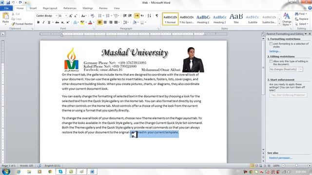This screenshot has height=175, width=312.
Task: Open Restrict Formatting pane options arrow
Action: click(306, 34)
